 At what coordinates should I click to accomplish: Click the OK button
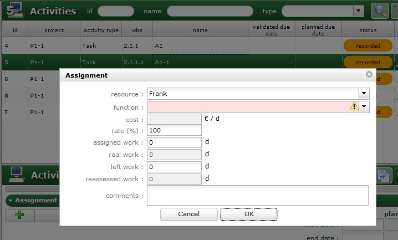coord(248,214)
